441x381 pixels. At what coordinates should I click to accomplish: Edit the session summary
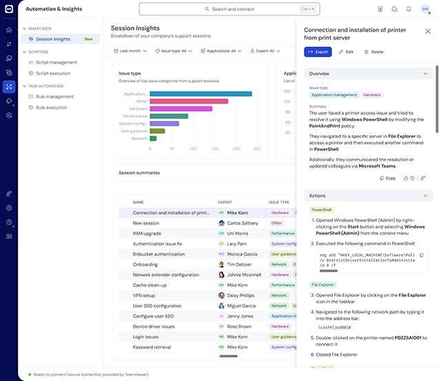pyautogui.click(x=346, y=52)
